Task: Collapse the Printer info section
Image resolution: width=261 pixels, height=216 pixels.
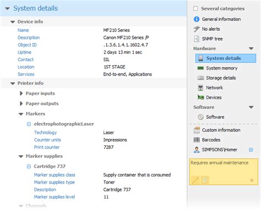Action: [x=13, y=83]
